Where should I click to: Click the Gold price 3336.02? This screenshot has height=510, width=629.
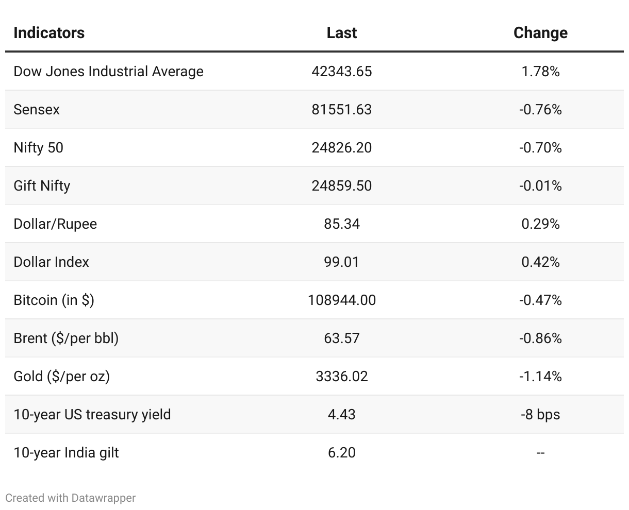(341, 376)
